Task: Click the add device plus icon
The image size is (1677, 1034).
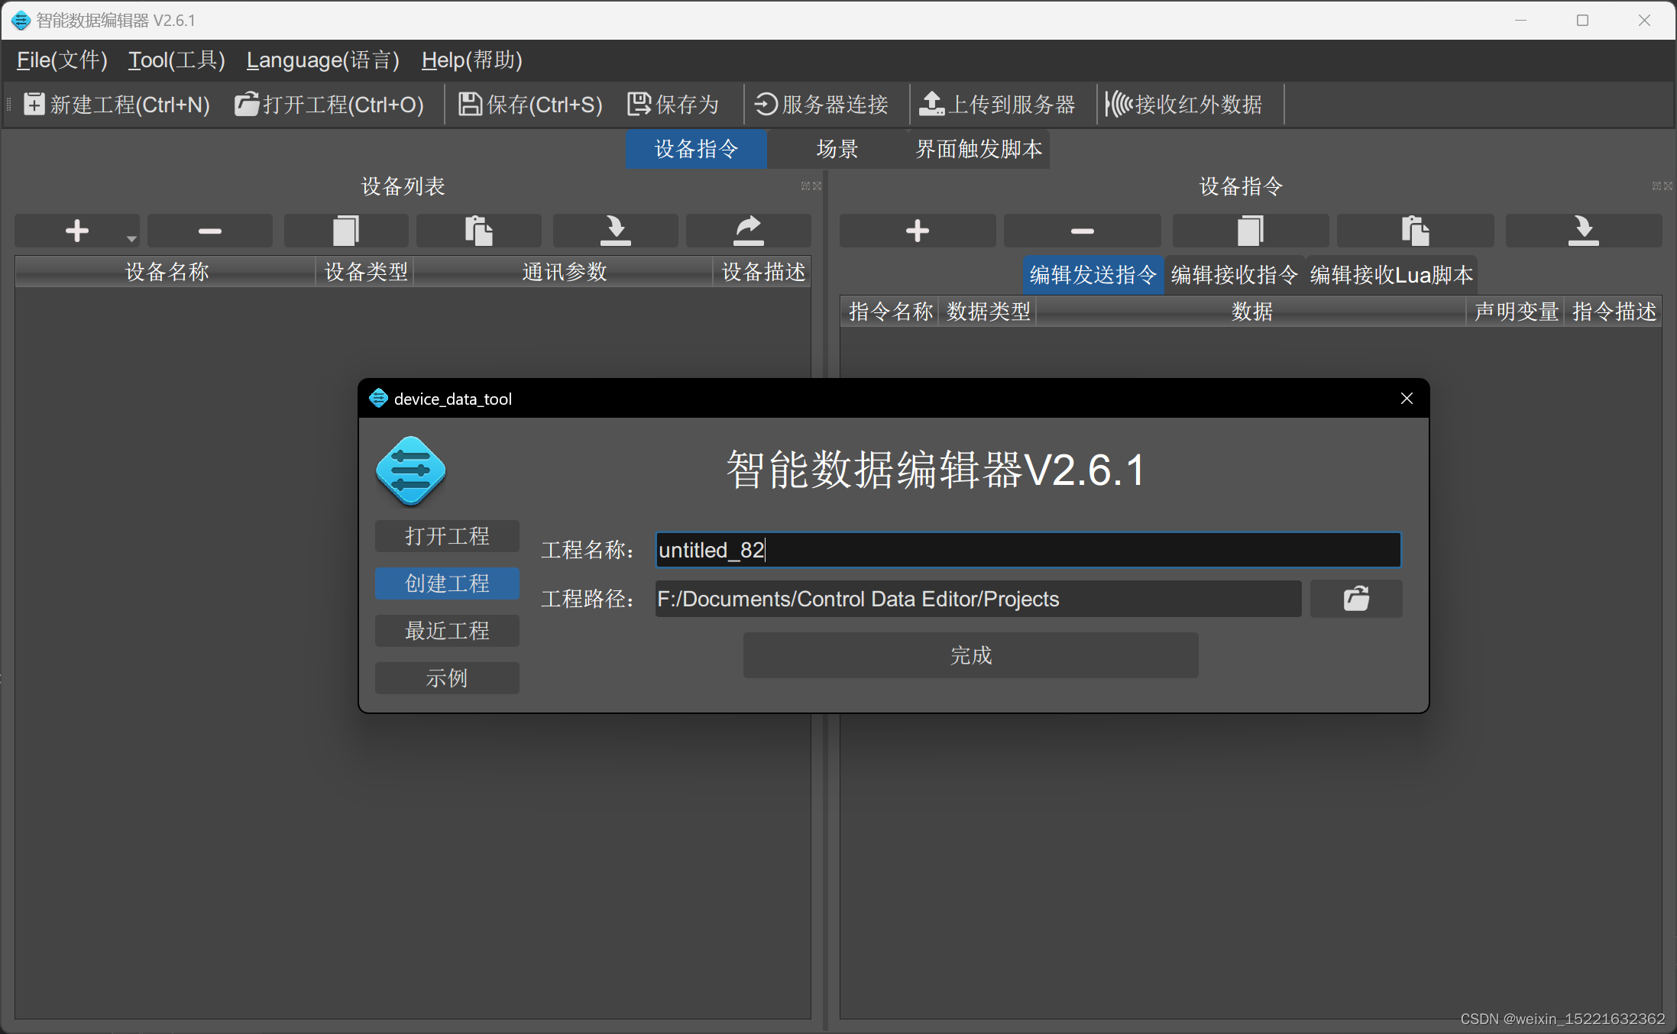Action: tap(76, 231)
